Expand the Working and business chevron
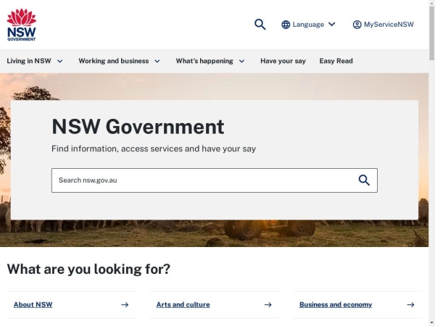Screen dimensions: 435x326 point(157,62)
